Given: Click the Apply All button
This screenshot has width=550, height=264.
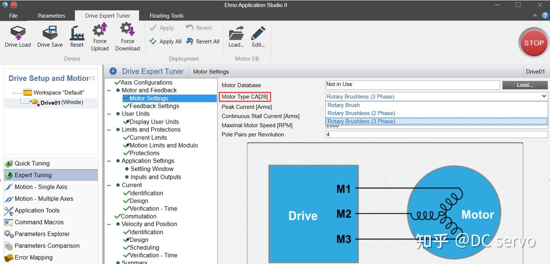Looking at the screenshot, I should pyautogui.click(x=165, y=41).
